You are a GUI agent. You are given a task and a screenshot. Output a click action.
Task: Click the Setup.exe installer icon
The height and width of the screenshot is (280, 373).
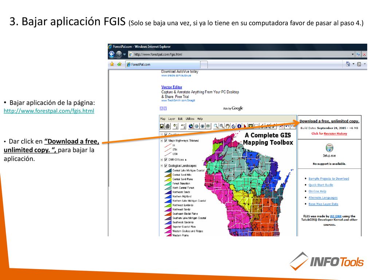[329, 148]
